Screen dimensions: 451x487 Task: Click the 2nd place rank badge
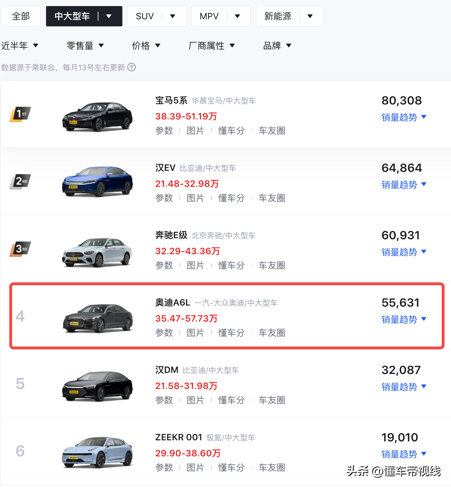(x=20, y=182)
